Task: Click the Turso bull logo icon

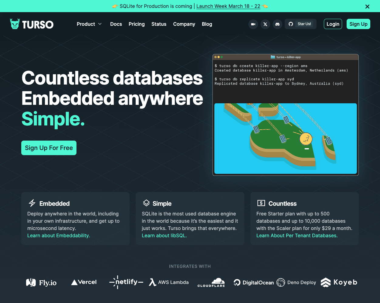Action: pyautogui.click(x=15, y=24)
